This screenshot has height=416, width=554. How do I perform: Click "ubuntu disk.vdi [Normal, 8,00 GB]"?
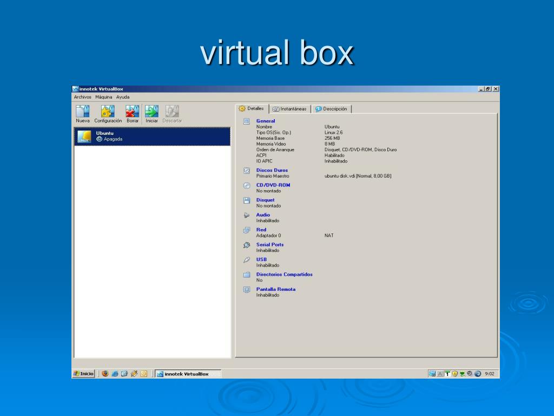pyautogui.click(x=358, y=176)
